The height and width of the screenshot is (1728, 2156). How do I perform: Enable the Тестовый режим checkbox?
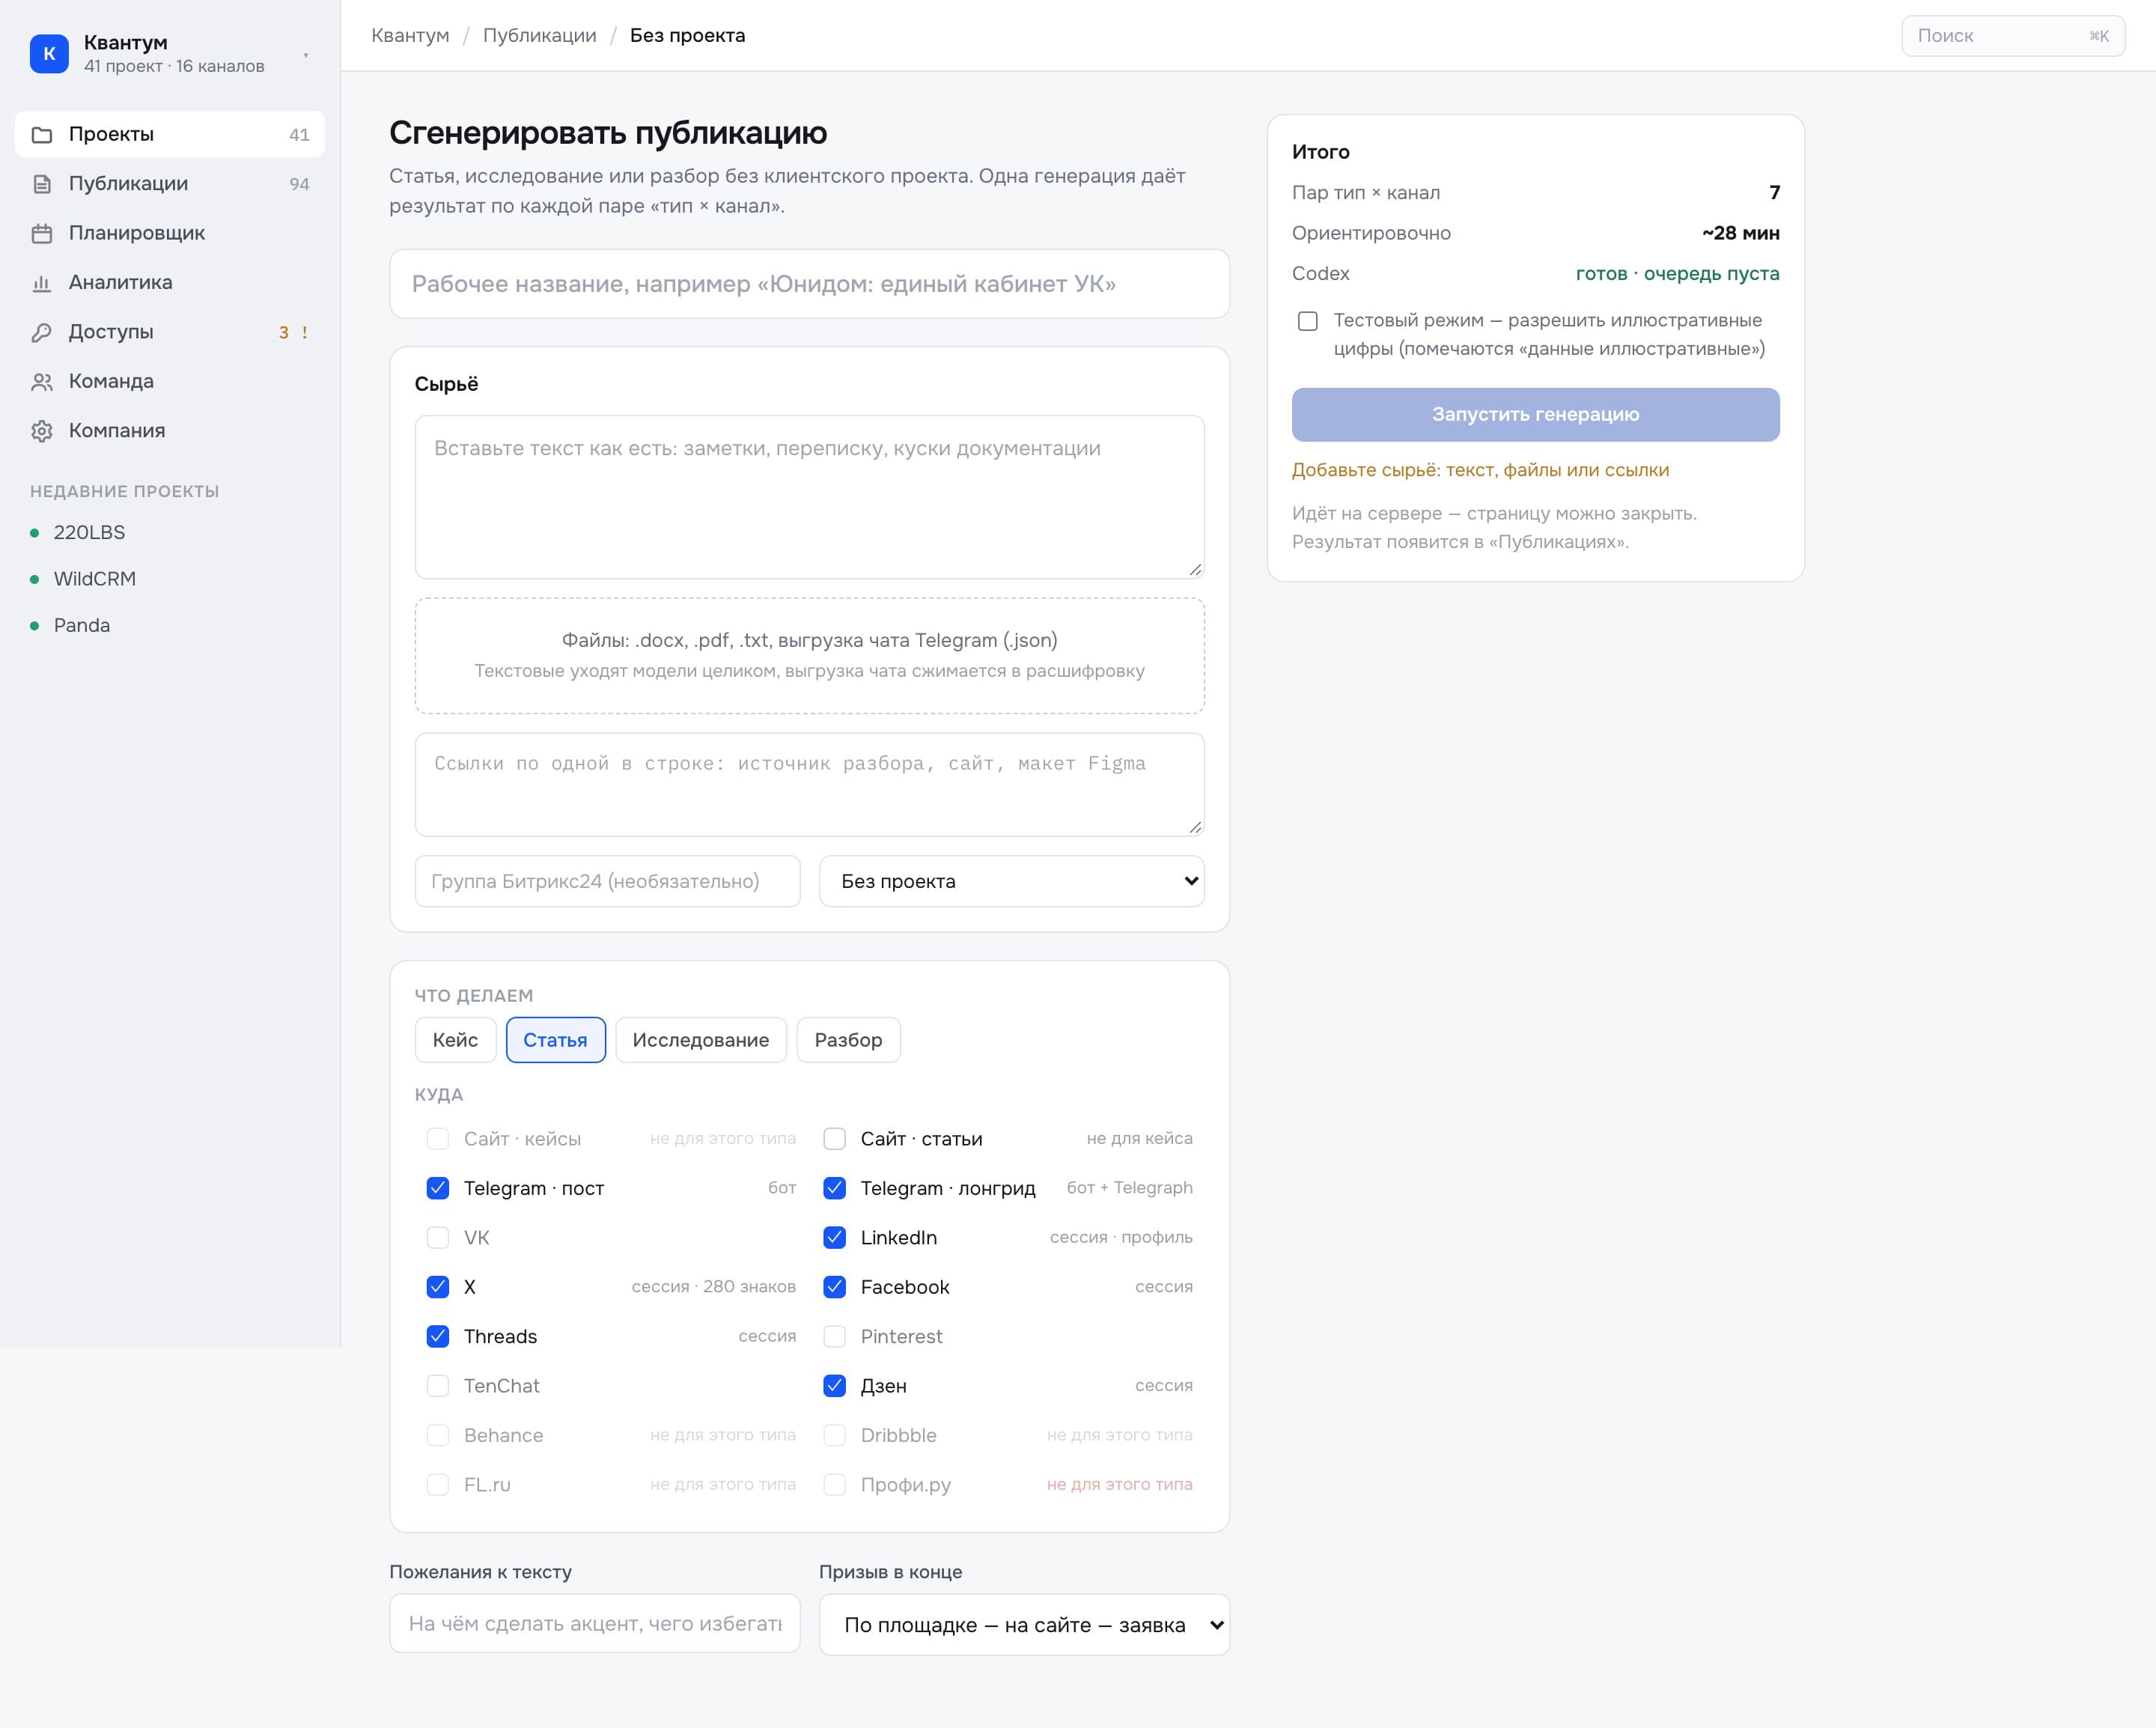[x=1307, y=321]
